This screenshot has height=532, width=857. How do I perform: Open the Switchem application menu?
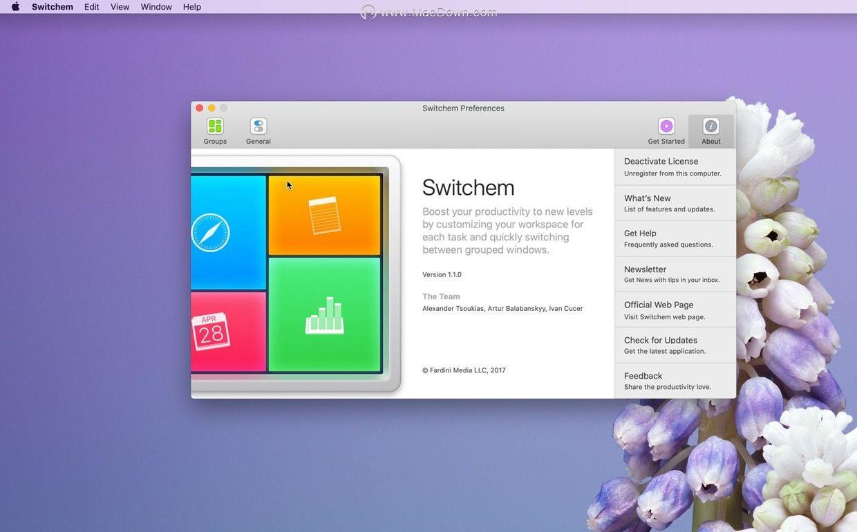click(x=53, y=7)
